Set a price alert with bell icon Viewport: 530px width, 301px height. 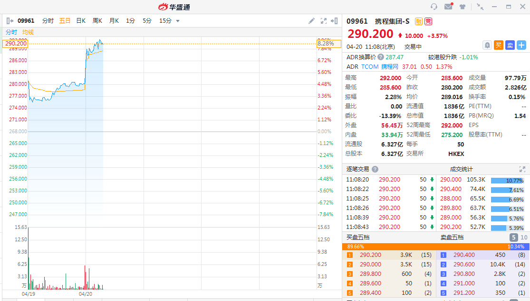(487, 45)
